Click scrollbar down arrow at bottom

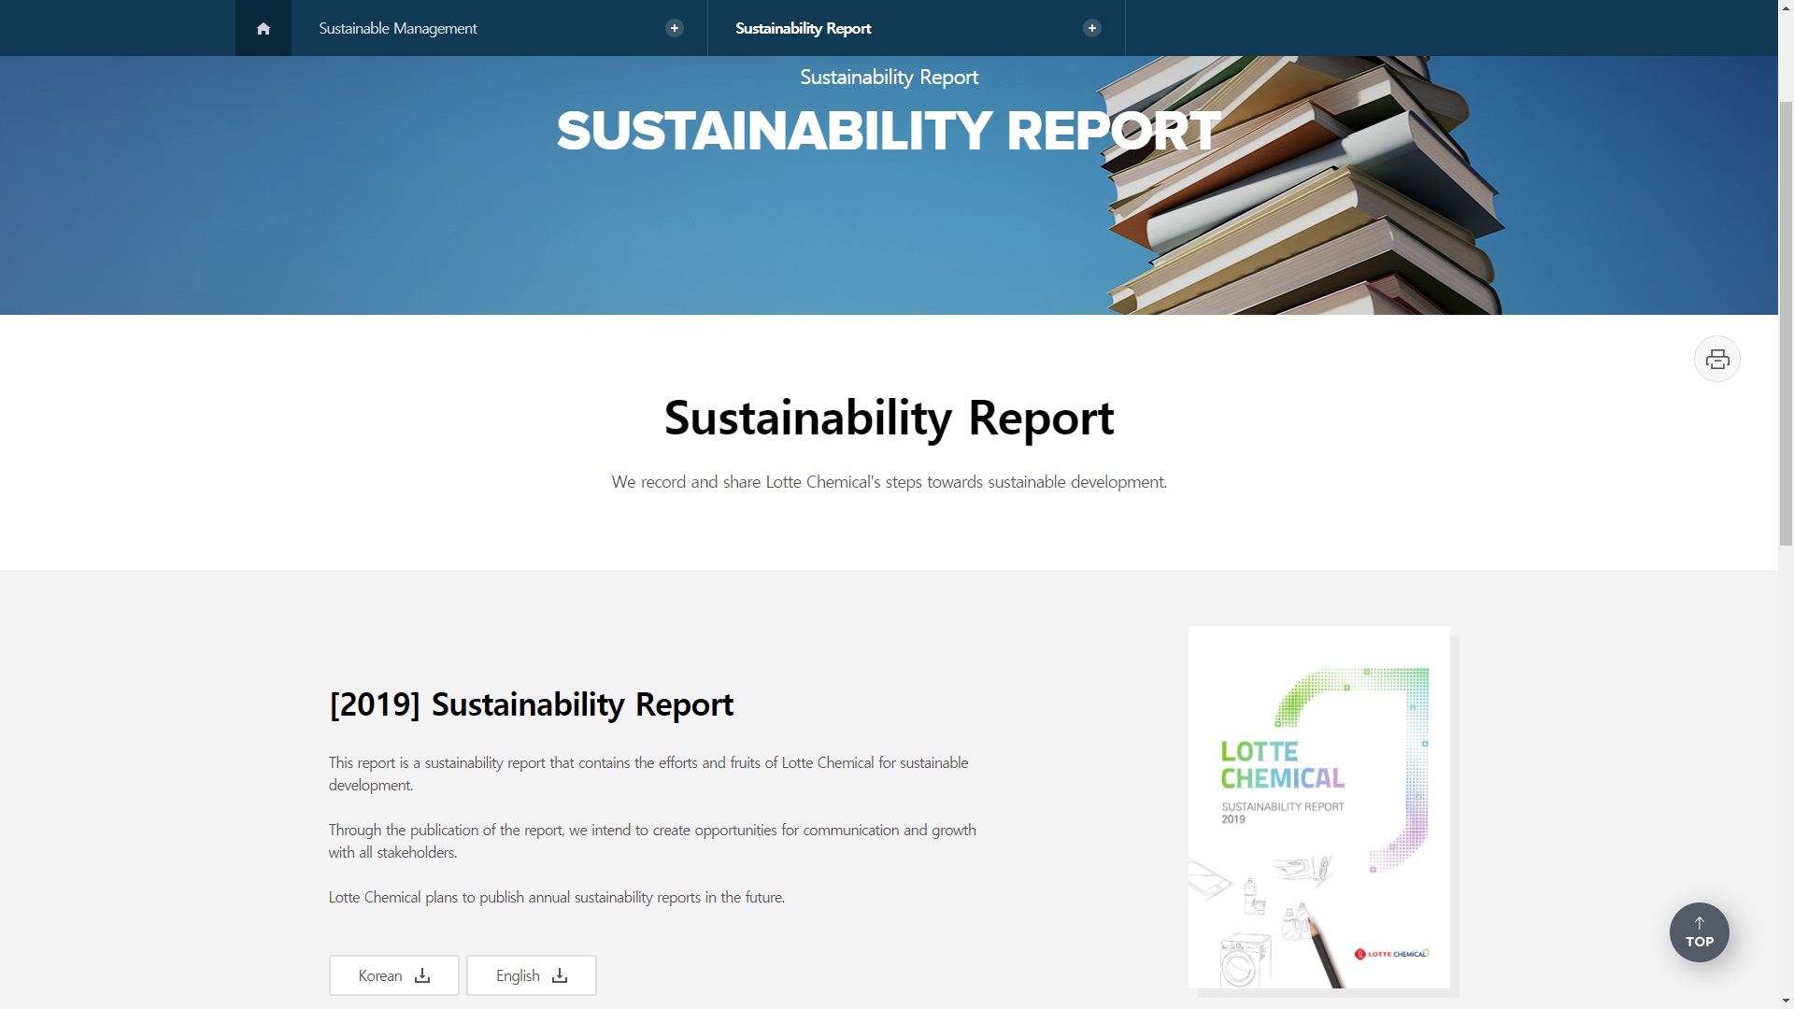pos(1786,1002)
